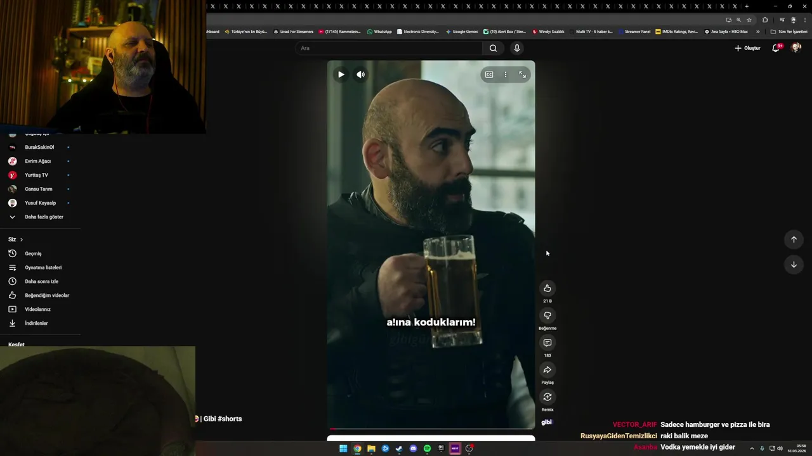This screenshot has height=456, width=812.
Task: Open the Windy: Sıcaklık bookmark
Action: [x=548, y=31]
